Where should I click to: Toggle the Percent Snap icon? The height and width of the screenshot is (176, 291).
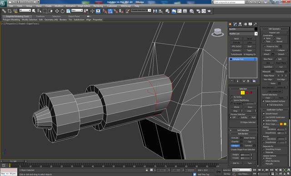click(x=115, y=11)
